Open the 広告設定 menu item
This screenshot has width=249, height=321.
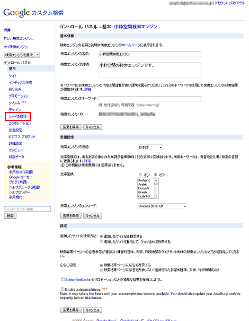pos(15,130)
